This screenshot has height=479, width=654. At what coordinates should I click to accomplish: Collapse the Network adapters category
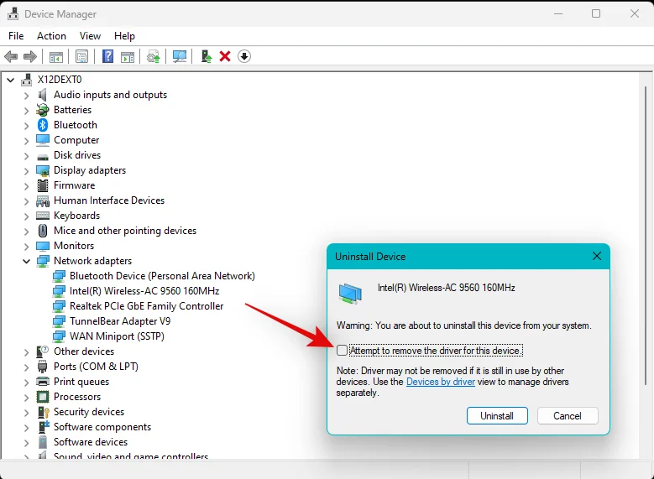[x=26, y=261]
